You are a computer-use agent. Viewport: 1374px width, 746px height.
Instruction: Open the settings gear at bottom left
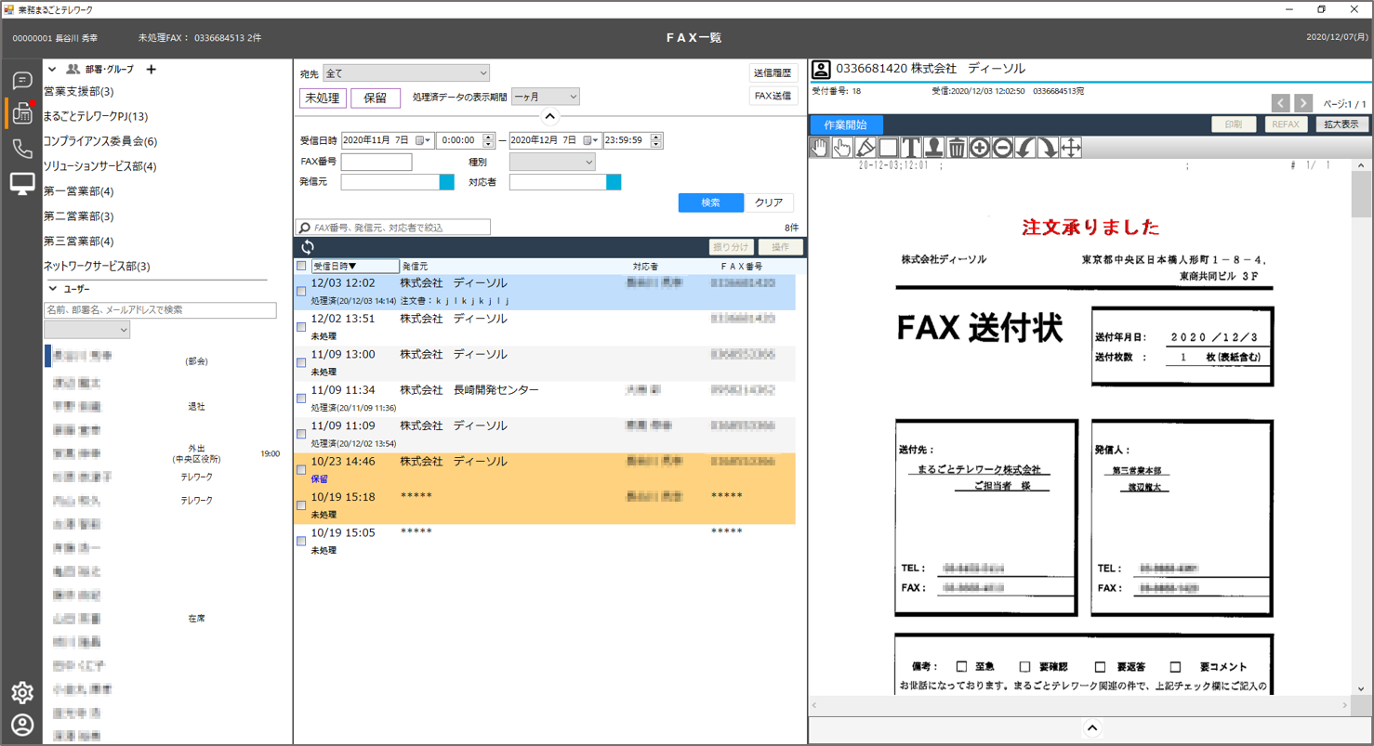[x=22, y=692]
